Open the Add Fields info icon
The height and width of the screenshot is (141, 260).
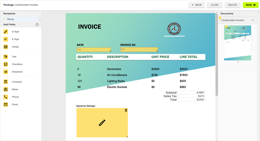tap(37, 25)
